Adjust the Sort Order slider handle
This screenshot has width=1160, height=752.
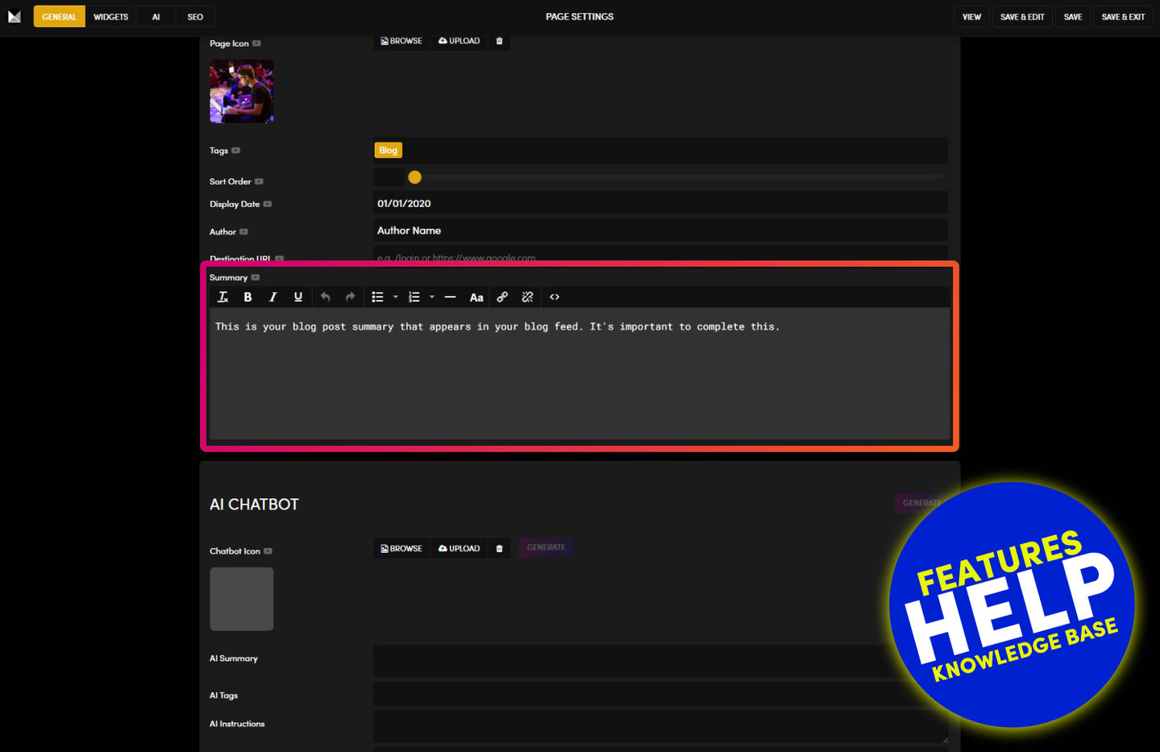pos(414,177)
